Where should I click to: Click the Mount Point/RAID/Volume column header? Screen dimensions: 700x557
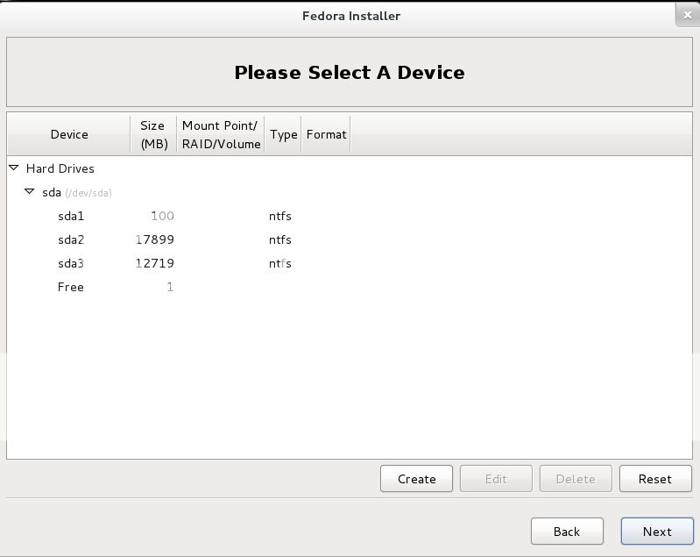pyautogui.click(x=221, y=134)
